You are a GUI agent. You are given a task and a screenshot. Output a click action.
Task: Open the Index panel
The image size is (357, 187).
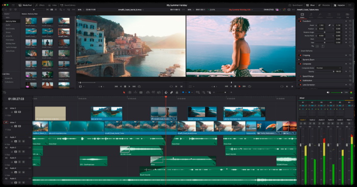[53, 5]
